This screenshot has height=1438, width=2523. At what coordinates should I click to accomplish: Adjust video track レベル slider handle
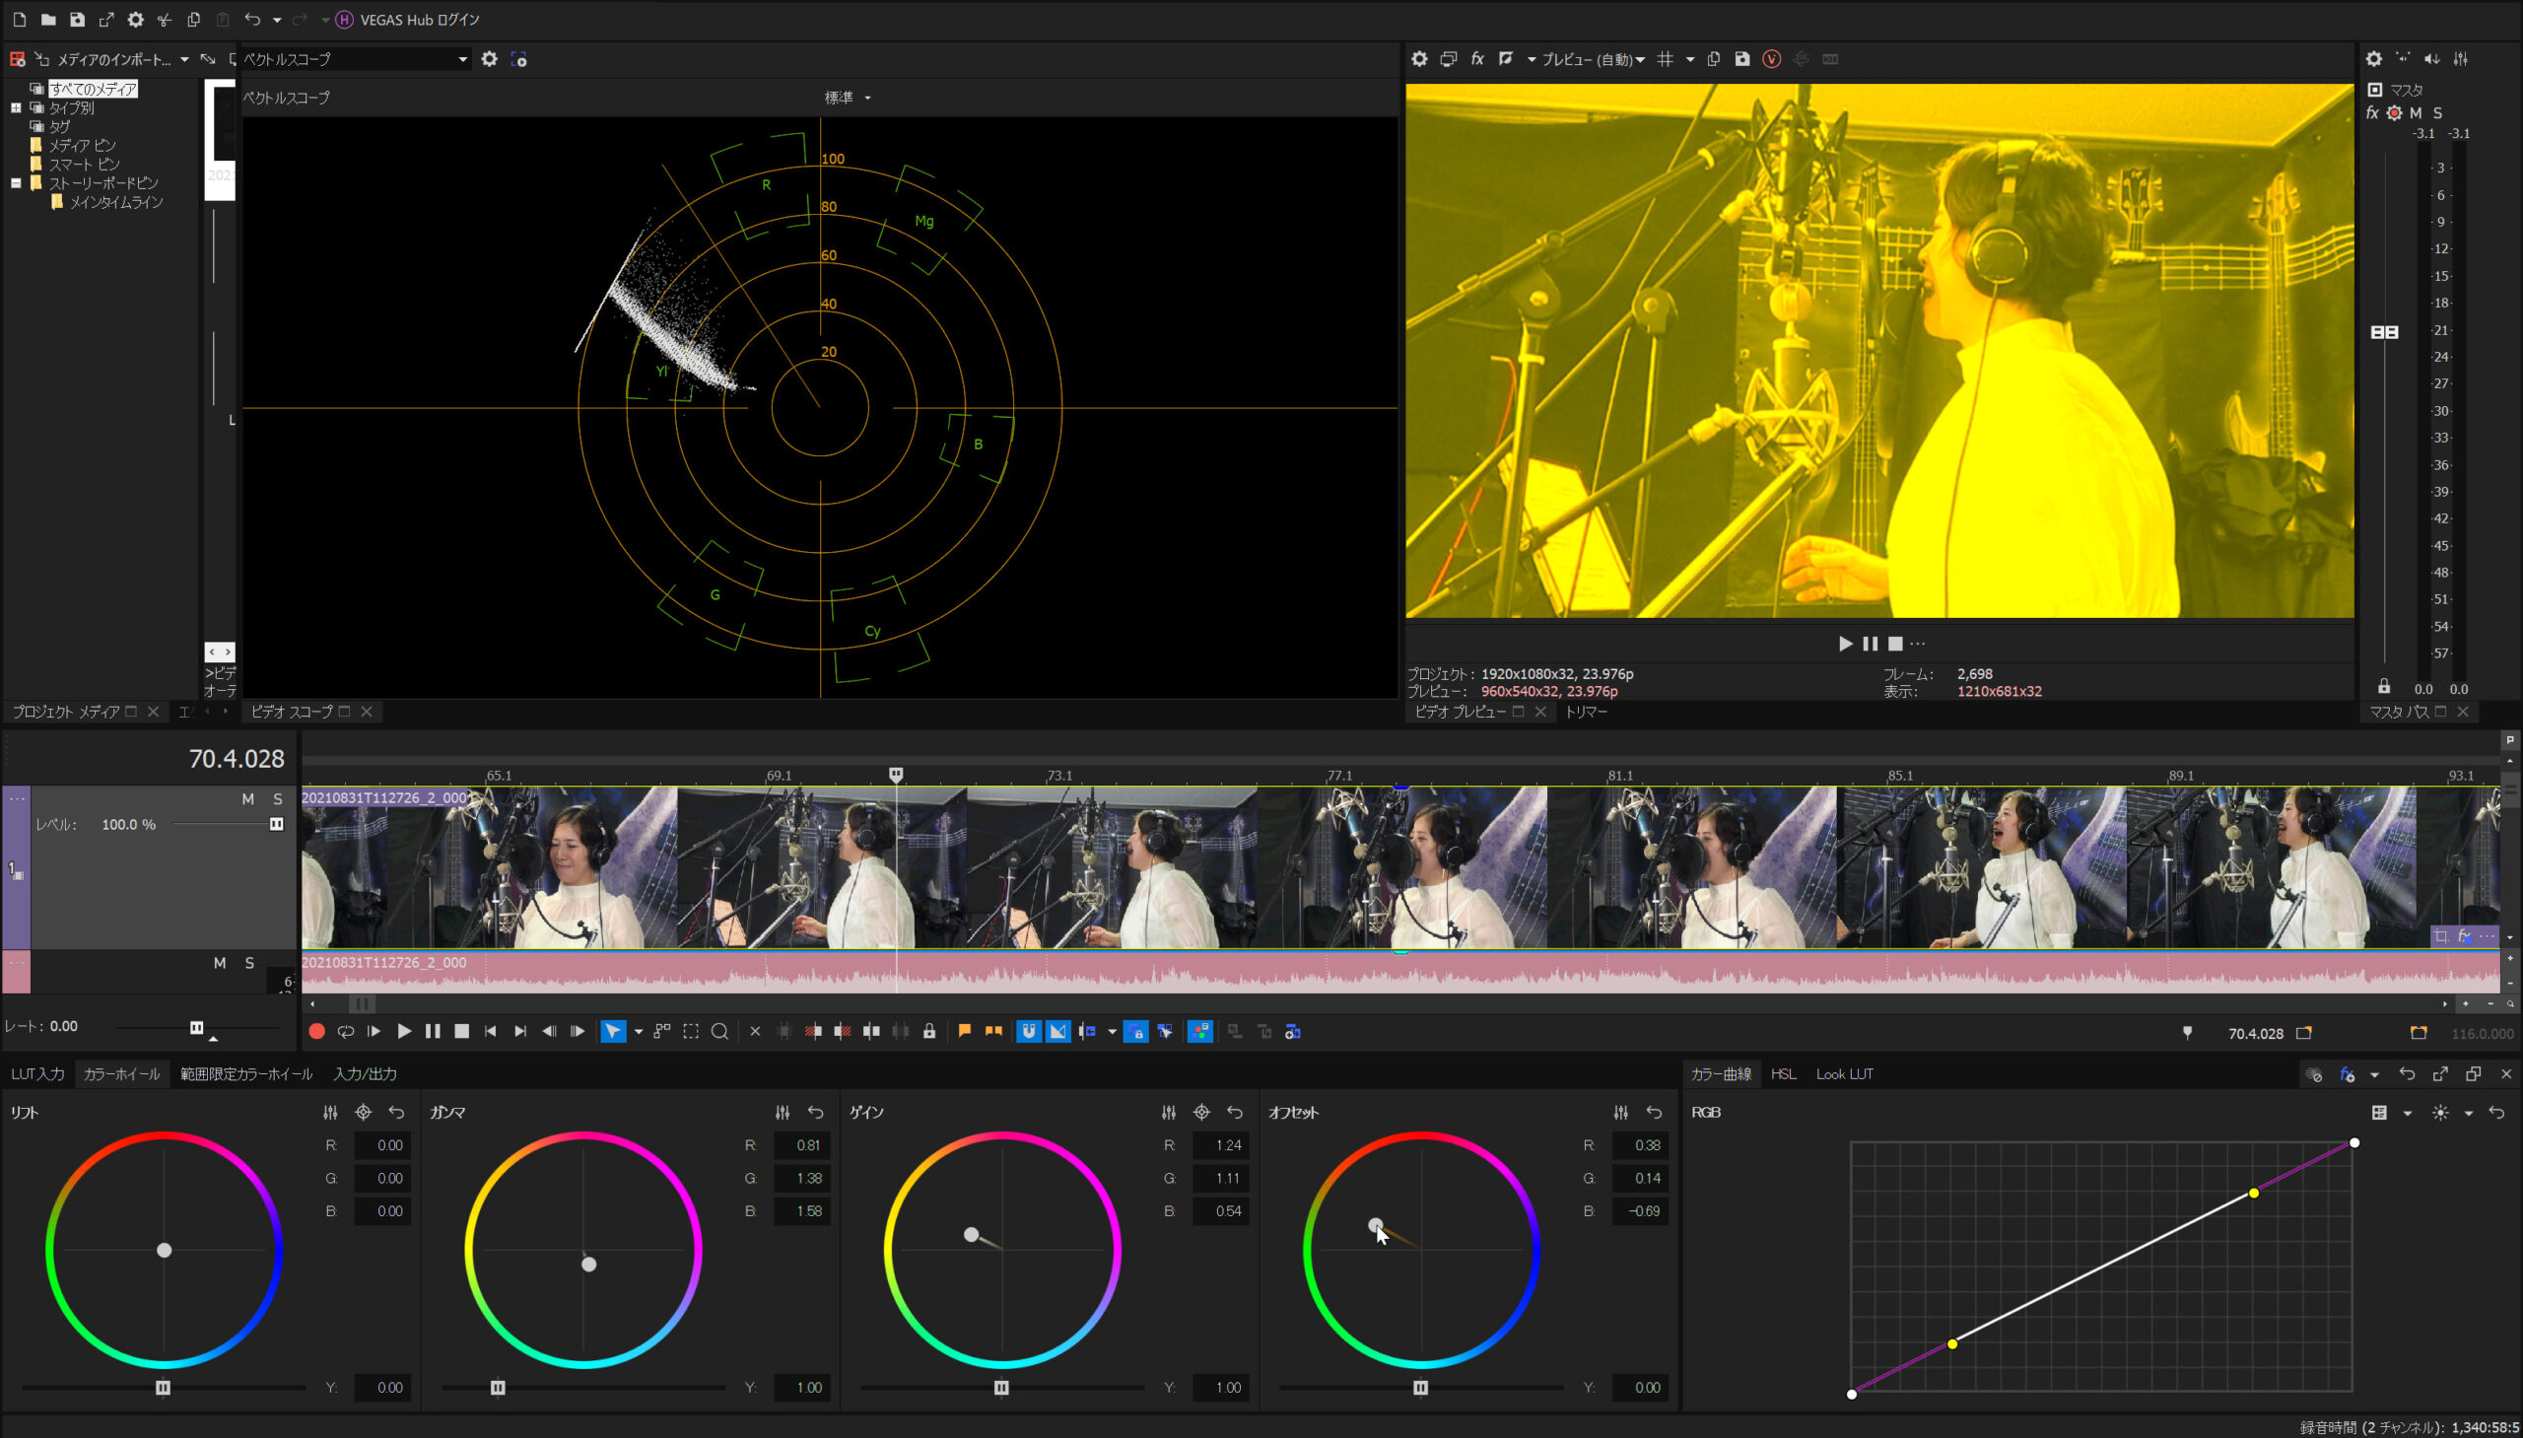(277, 824)
